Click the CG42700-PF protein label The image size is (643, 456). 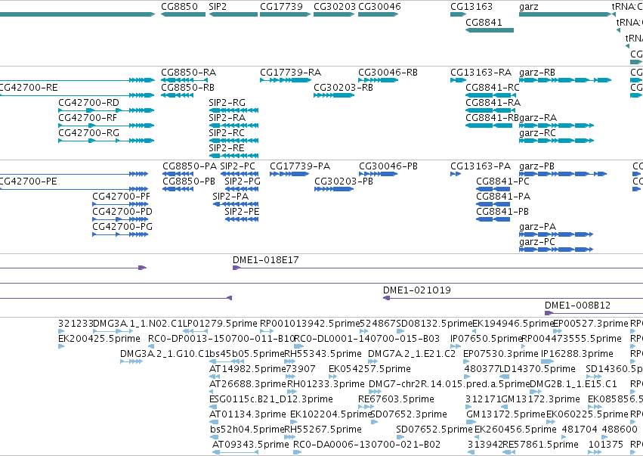point(121,197)
